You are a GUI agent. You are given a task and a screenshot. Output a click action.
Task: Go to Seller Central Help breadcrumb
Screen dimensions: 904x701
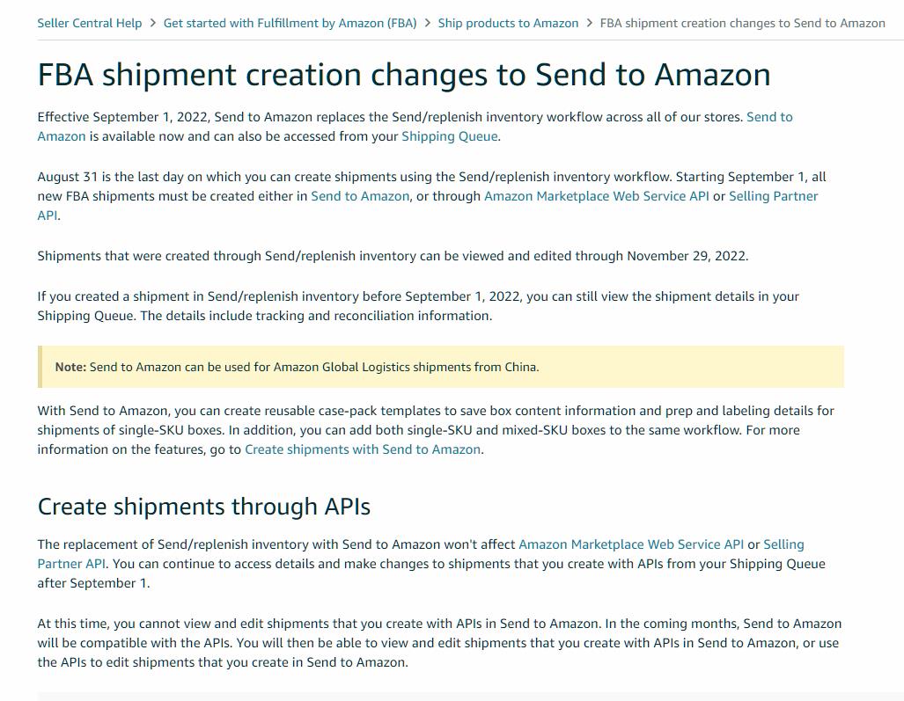tap(89, 23)
